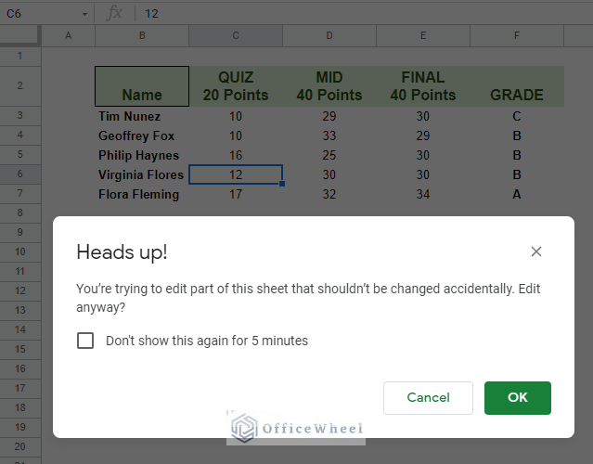Select Philip Haynes mid score 25
Image resolution: width=593 pixels, height=464 pixels.
(329, 155)
